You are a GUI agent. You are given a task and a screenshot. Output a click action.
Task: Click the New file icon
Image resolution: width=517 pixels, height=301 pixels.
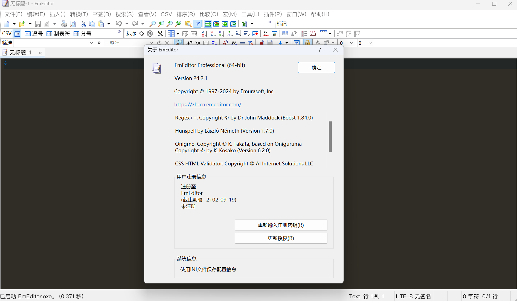[7, 24]
